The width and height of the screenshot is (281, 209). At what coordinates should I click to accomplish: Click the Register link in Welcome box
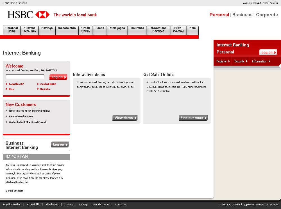pos(45,89)
